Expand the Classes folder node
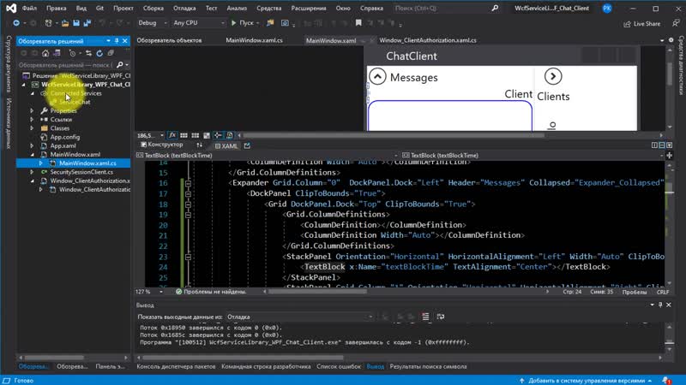 [32, 128]
